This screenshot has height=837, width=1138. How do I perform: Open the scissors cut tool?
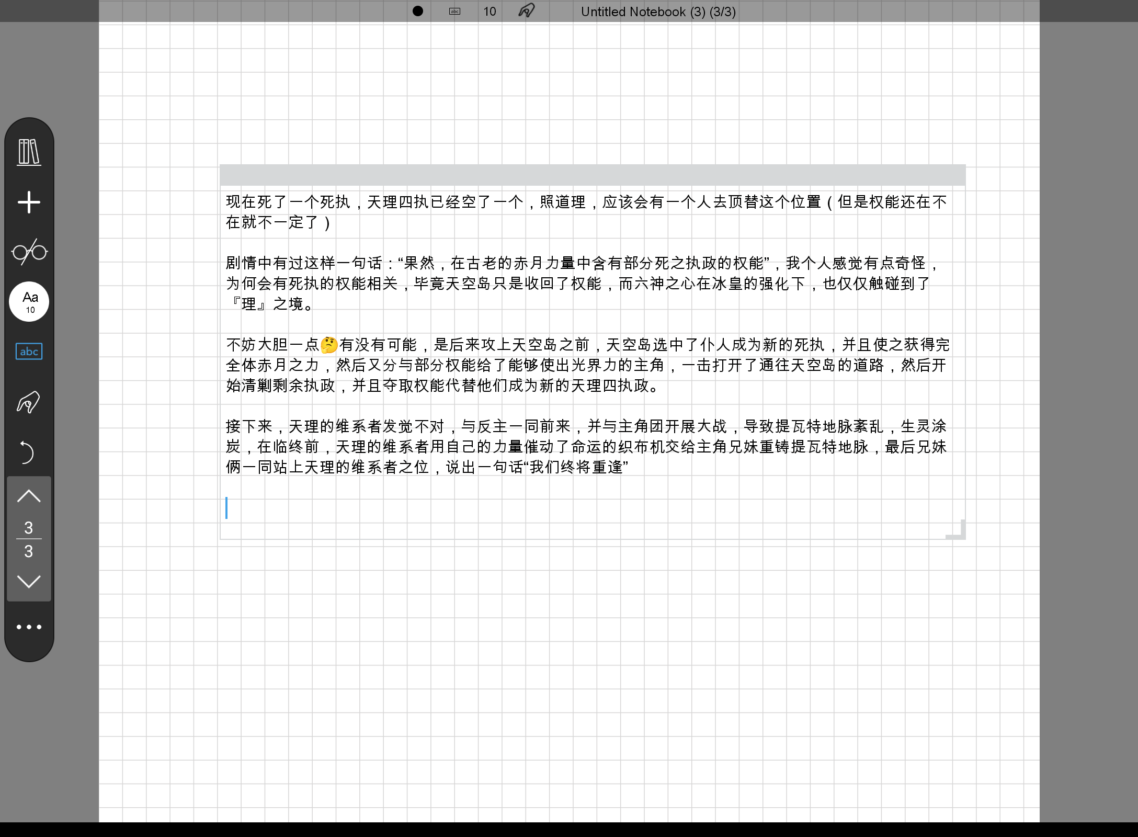[29, 252]
